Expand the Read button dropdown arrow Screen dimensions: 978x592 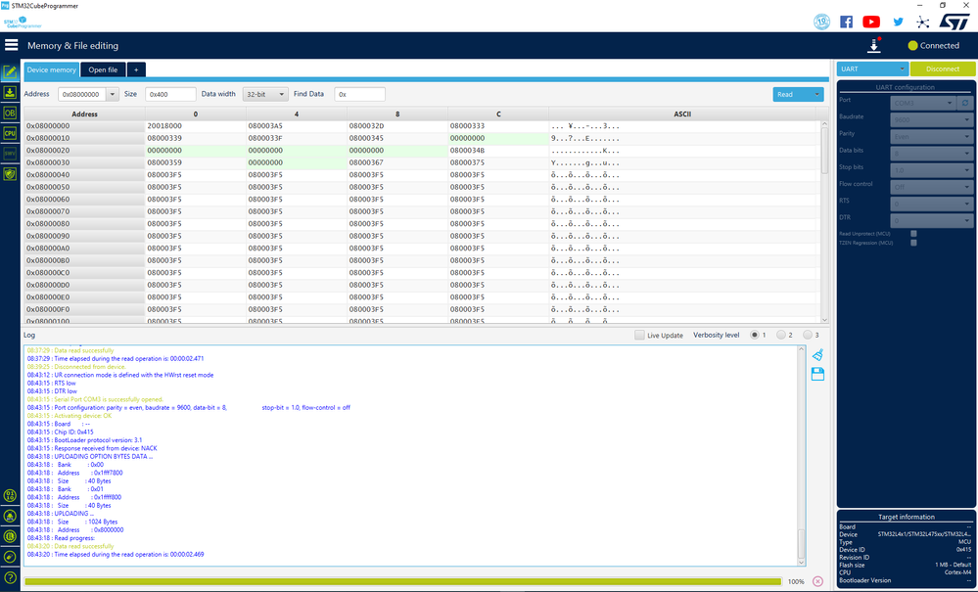[x=816, y=94]
